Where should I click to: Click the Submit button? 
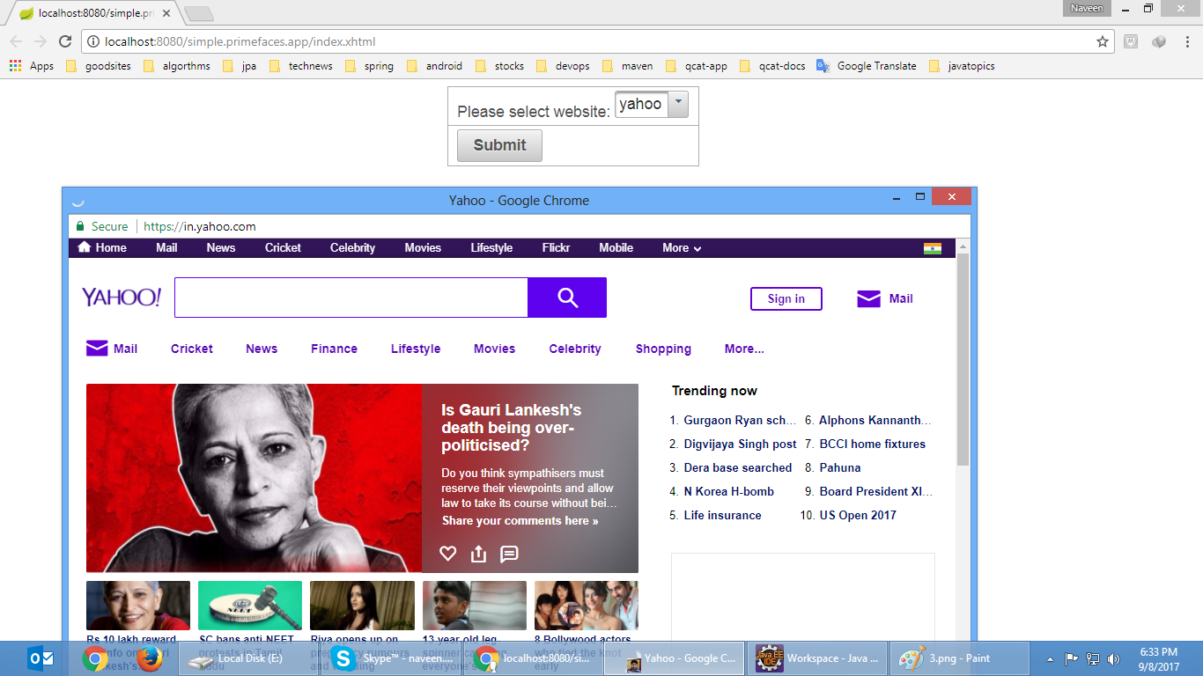pos(499,145)
